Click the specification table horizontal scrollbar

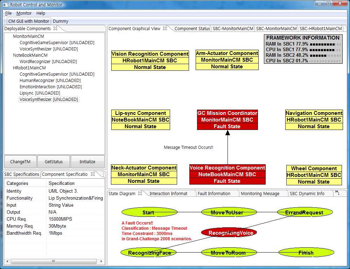54,261
